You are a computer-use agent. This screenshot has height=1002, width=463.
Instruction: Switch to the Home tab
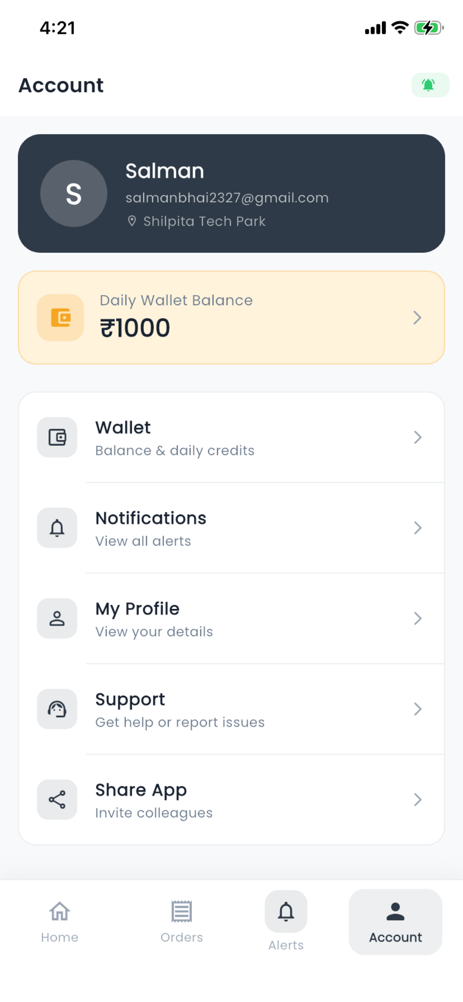(x=60, y=922)
